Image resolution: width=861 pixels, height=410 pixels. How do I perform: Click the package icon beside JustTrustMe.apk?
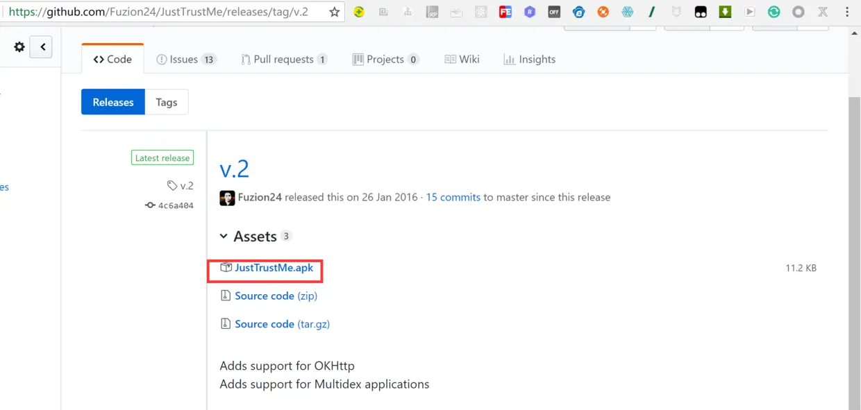(x=226, y=268)
